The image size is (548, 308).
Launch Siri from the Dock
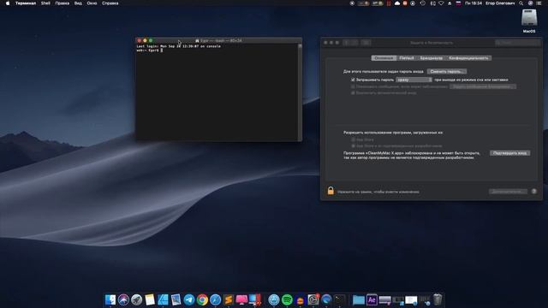[x=123, y=299]
